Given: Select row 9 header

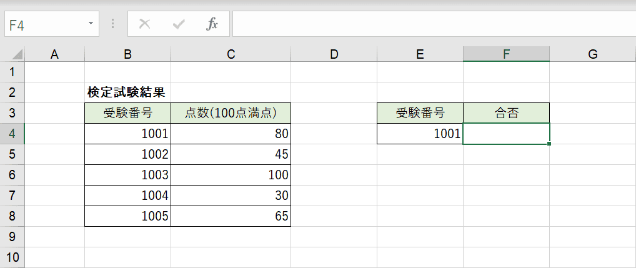Looking at the screenshot, I should (x=12, y=237).
